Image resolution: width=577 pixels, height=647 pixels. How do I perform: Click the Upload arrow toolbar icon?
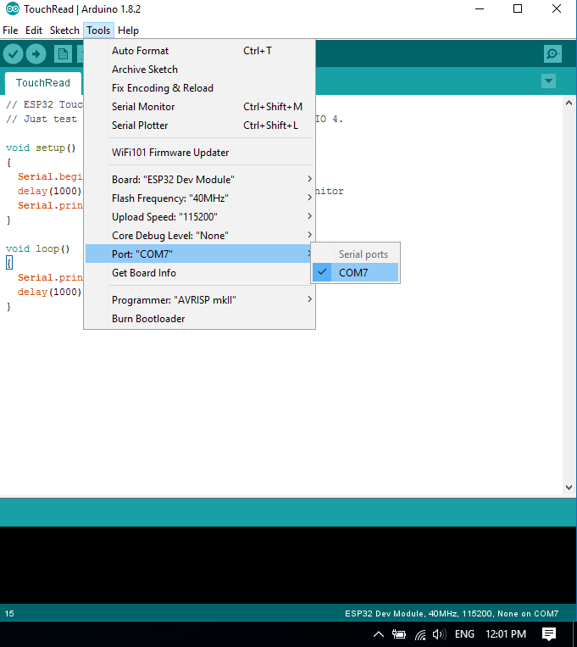coord(36,54)
